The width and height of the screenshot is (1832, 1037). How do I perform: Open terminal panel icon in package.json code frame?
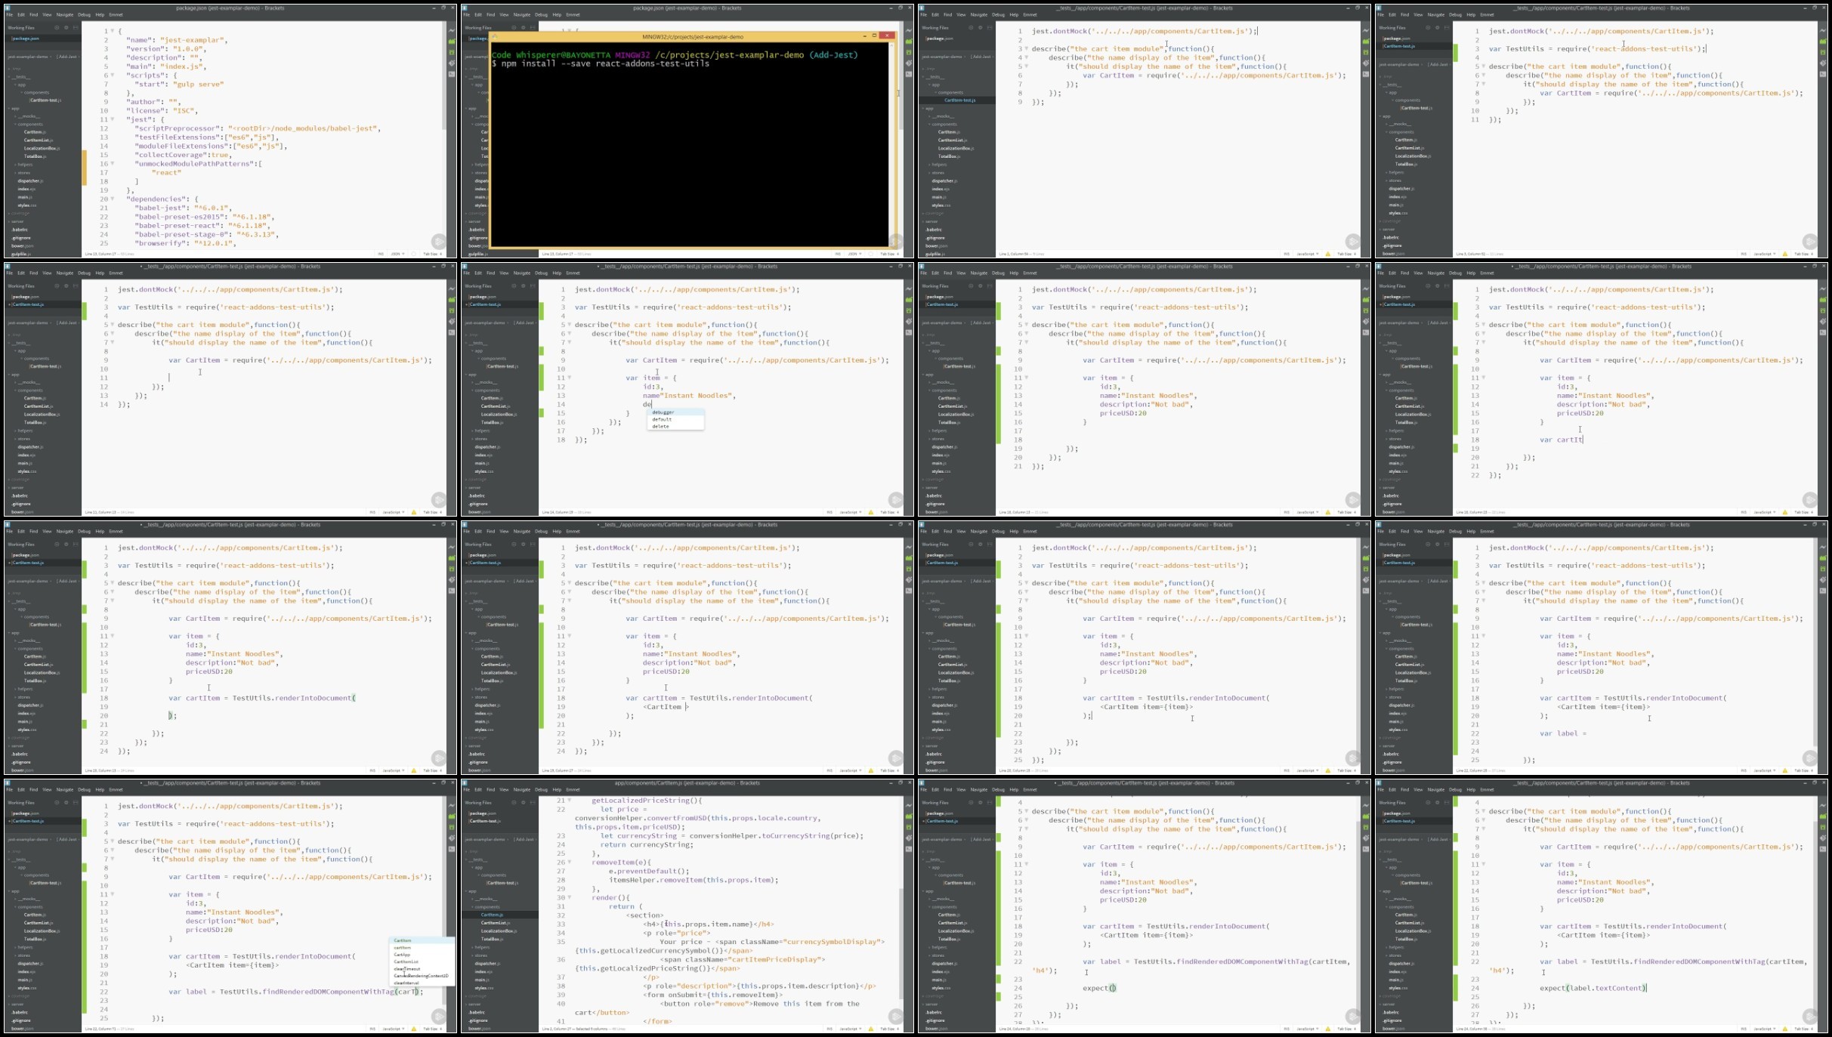452,74
